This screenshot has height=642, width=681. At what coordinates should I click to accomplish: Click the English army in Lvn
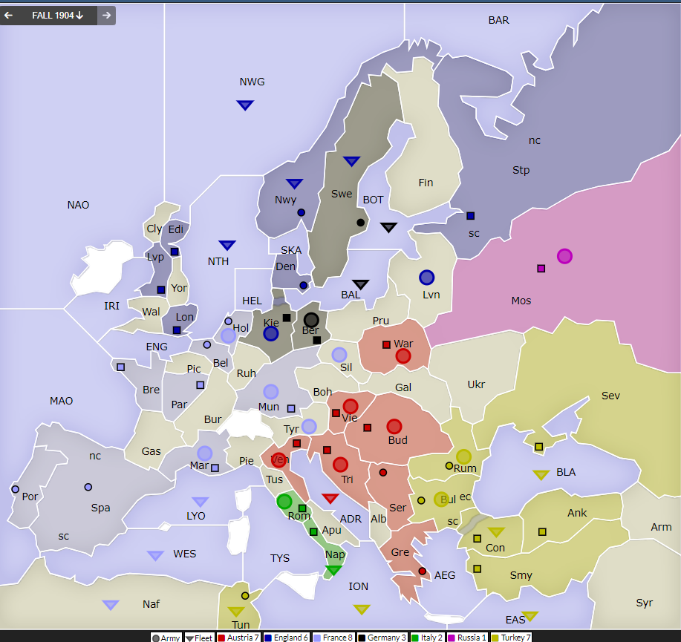pyautogui.click(x=427, y=278)
